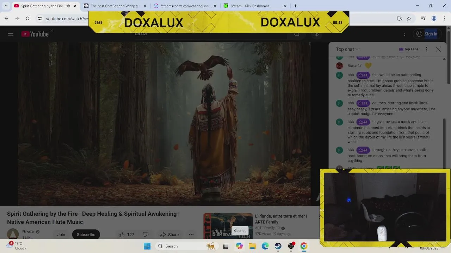Click the Rima 47 chat avatar
Screen dimensions: 451x253
pyautogui.click(x=339, y=66)
